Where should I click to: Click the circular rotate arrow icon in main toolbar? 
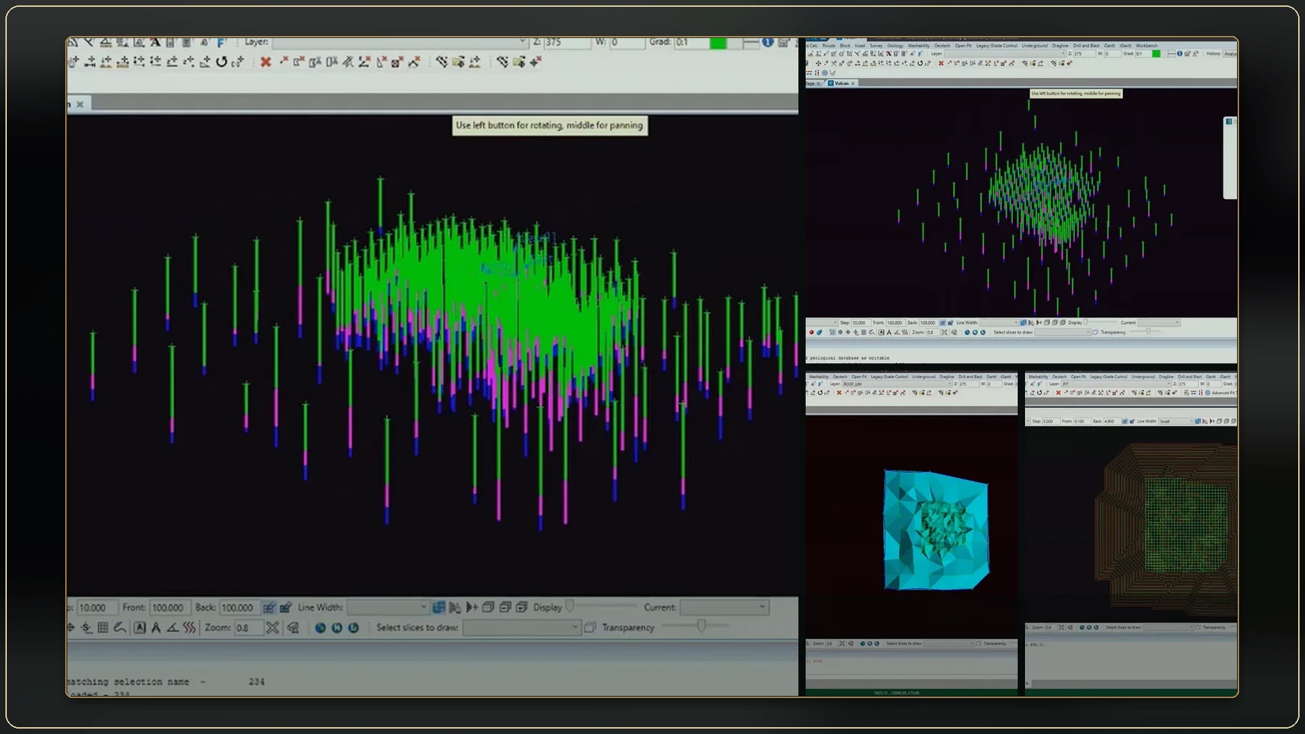[222, 62]
